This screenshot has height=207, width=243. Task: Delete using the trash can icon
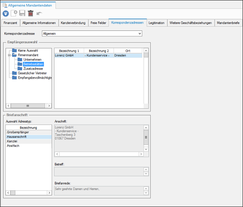pyautogui.click(x=31, y=13)
